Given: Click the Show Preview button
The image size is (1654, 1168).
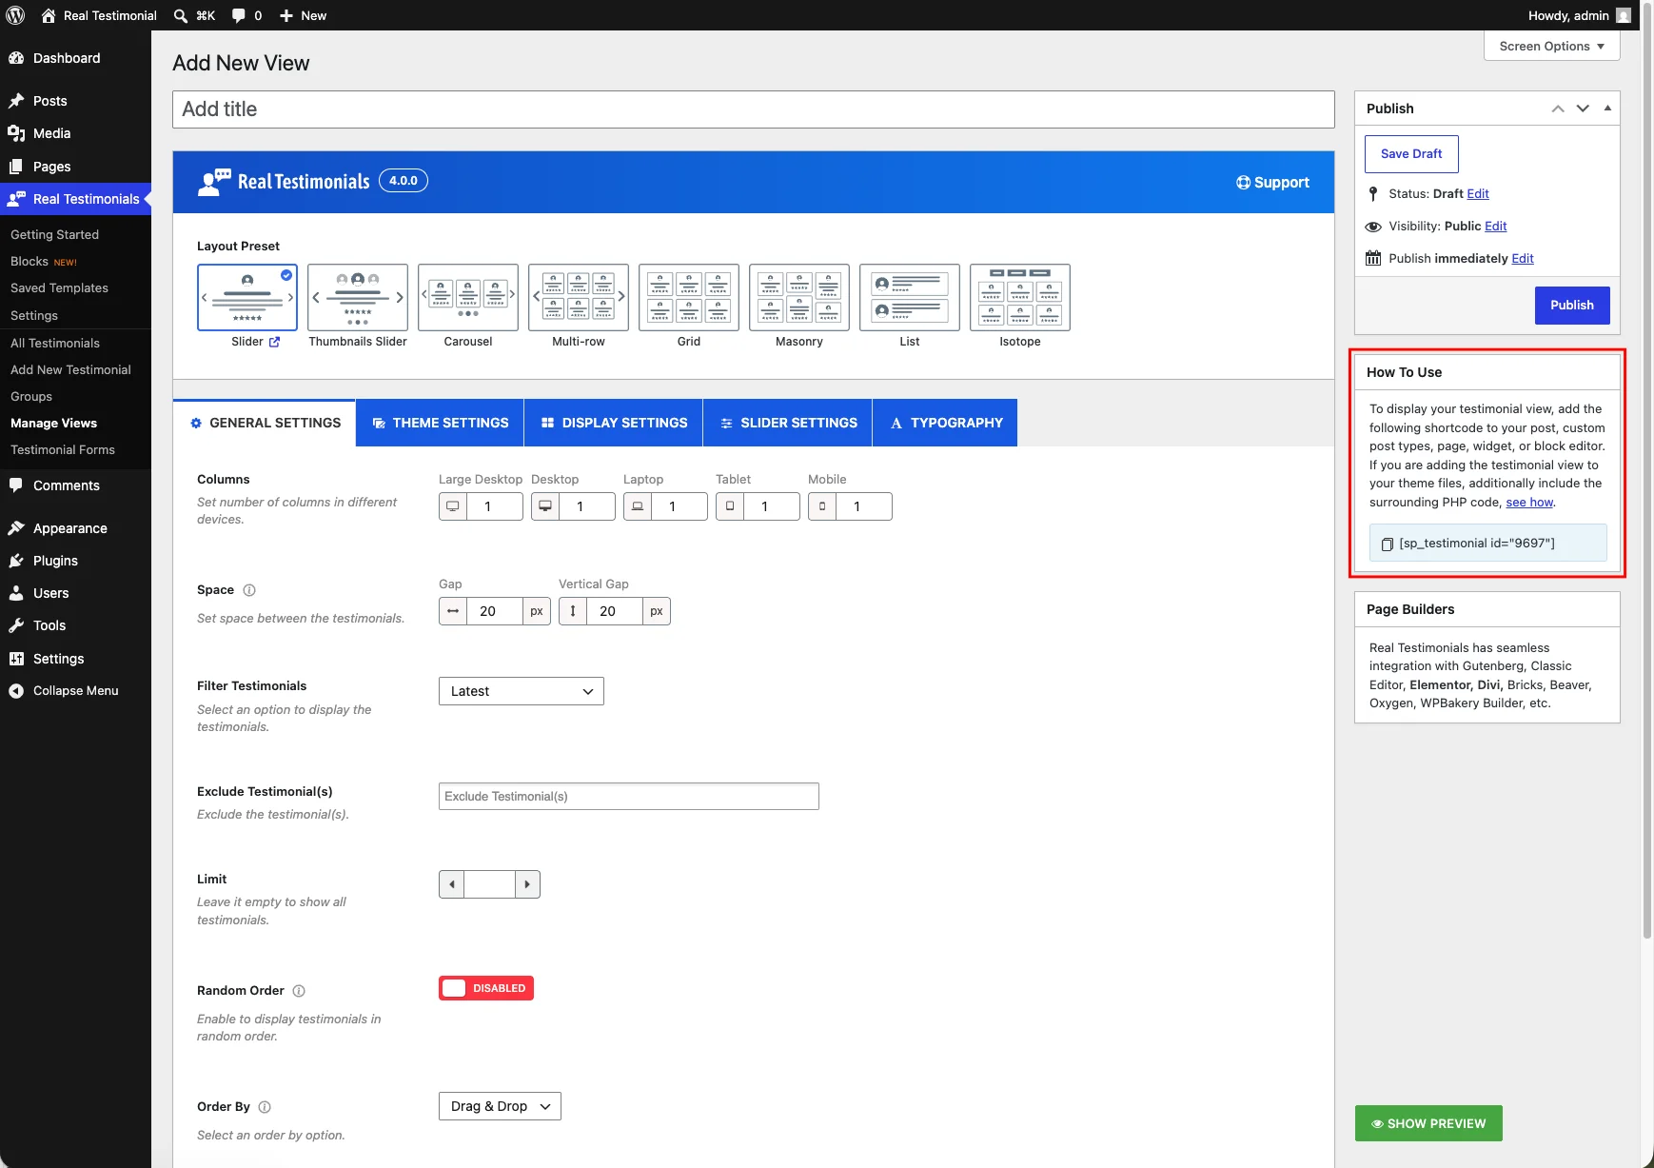Looking at the screenshot, I should (1428, 1123).
